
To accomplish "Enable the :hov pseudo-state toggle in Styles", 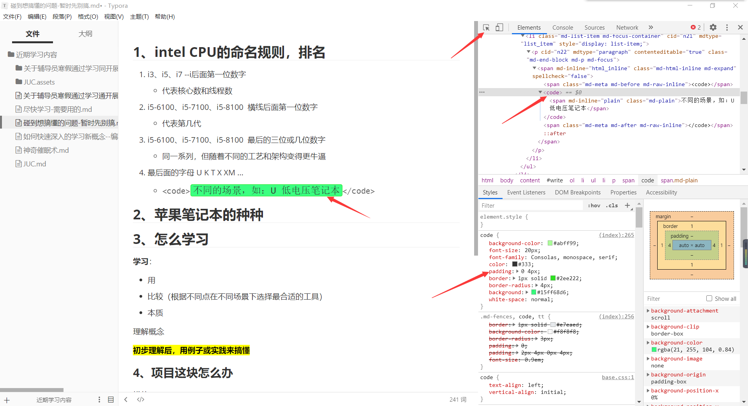I will [593, 205].
